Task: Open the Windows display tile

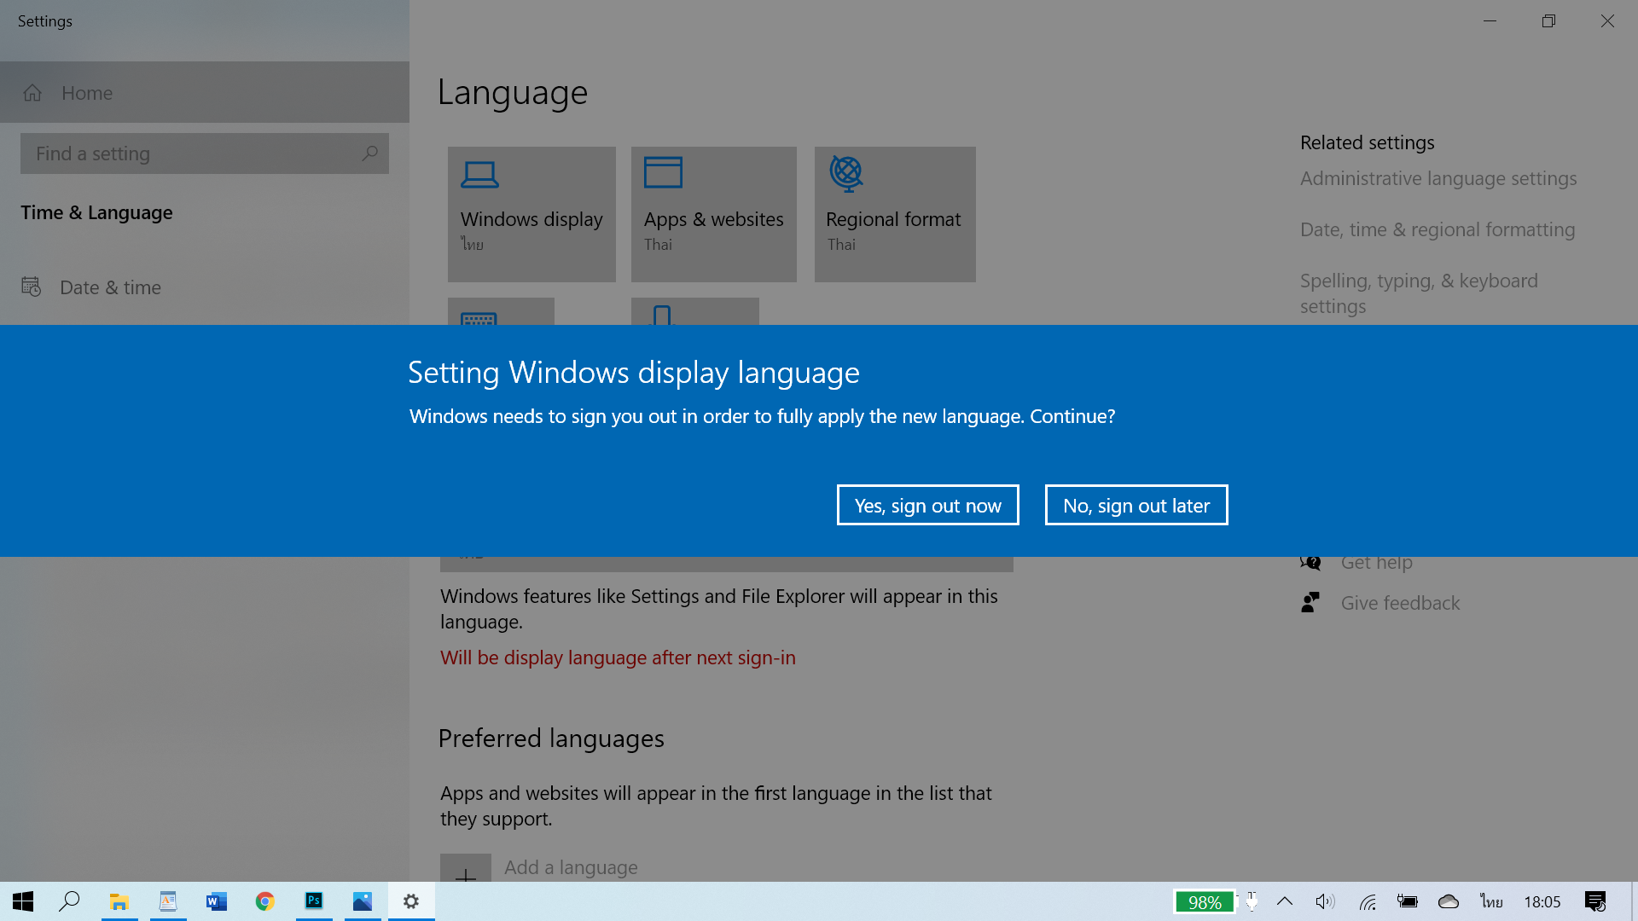Action: point(531,214)
